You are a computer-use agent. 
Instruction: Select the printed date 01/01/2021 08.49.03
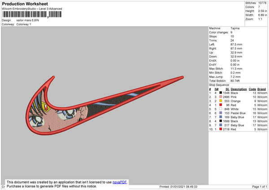coord(184,186)
